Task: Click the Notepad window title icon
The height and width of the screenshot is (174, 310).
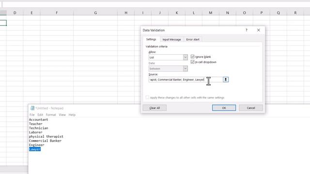Action: [32, 108]
